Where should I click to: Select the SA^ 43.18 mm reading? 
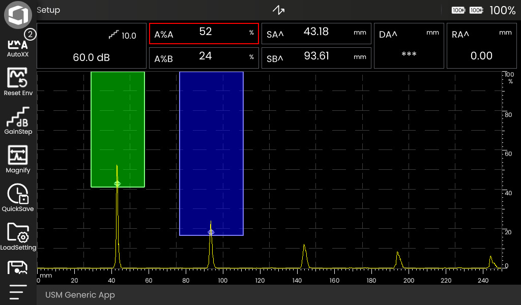(x=316, y=34)
